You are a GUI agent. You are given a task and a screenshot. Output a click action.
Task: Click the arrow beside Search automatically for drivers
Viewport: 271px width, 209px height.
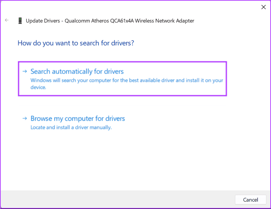(24, 71)
